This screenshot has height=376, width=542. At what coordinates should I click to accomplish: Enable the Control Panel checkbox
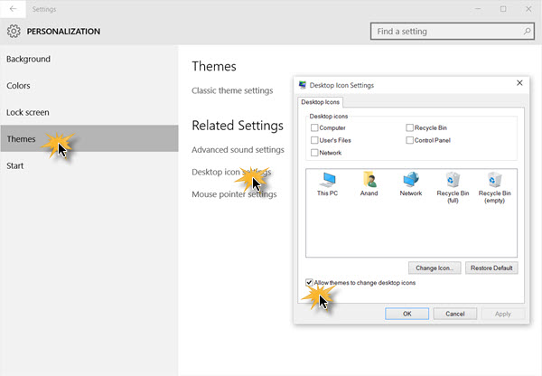[409, 140]
